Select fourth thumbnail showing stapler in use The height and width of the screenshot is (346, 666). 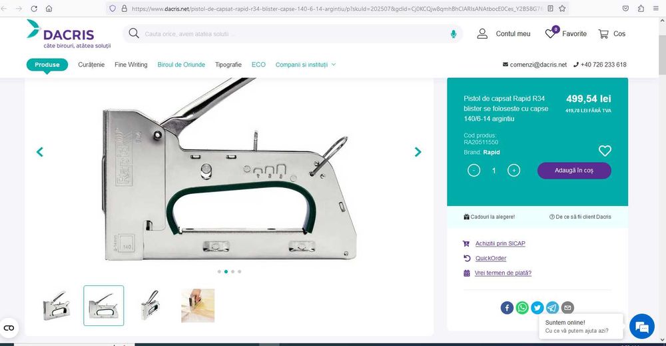point(198,305)
